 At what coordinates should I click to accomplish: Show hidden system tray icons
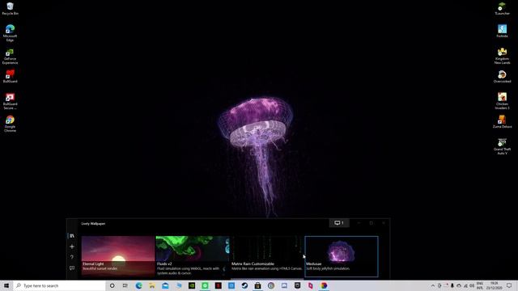click(x=433, y=285)
